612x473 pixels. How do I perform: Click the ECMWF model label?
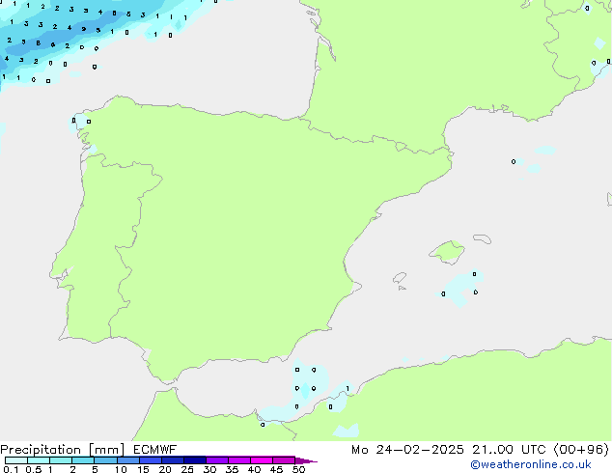(x=153, y=449)
